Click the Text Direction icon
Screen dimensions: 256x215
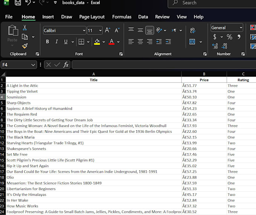(x=174, y=30)
